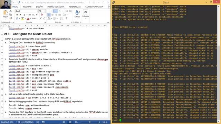Sort paragraph text A-Z icon
Viewport: 221px width, 124px height.
point(61,18)
